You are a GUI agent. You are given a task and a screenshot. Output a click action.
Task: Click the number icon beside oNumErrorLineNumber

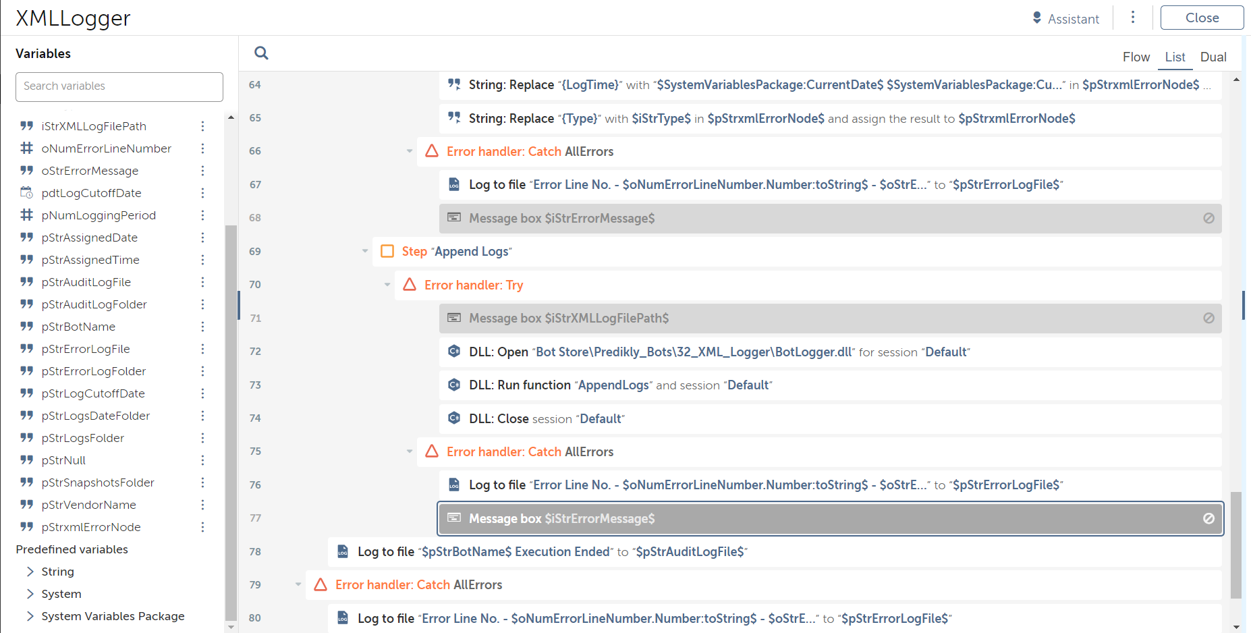pos(27,148)
